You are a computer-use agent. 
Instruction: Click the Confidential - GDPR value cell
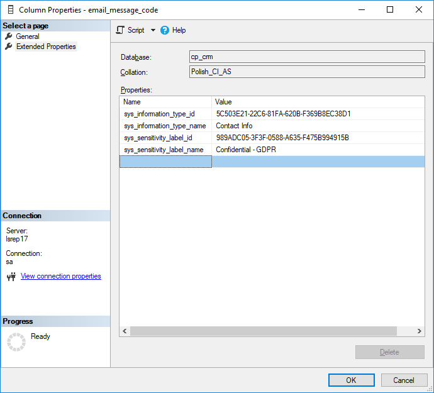pos(246,150)
